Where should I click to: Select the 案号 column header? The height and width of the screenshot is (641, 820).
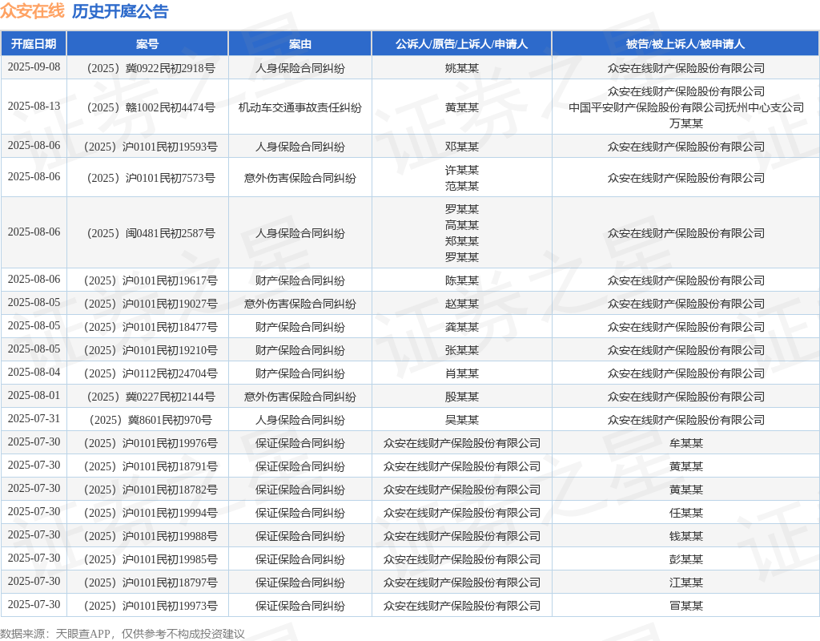pos(147,44)
